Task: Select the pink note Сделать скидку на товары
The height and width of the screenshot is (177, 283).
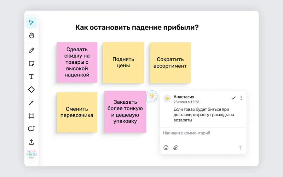Action: coord(77,62)
